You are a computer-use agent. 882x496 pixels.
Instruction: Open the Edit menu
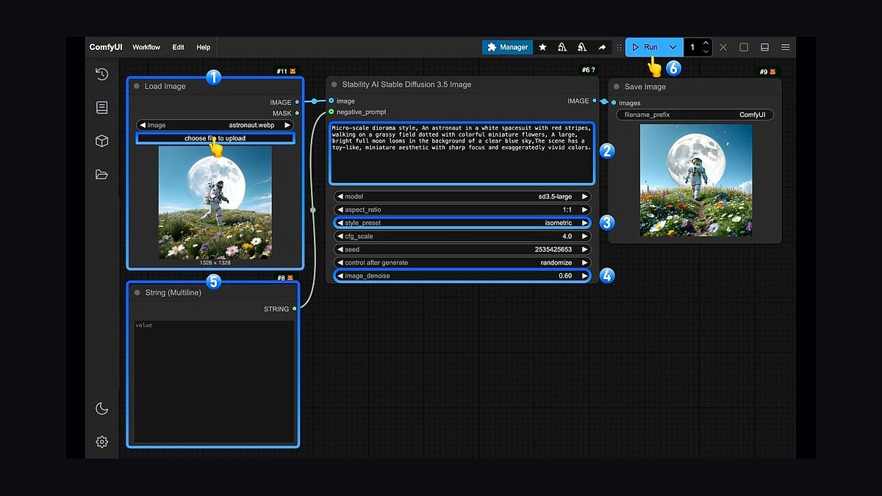(179, 47)
